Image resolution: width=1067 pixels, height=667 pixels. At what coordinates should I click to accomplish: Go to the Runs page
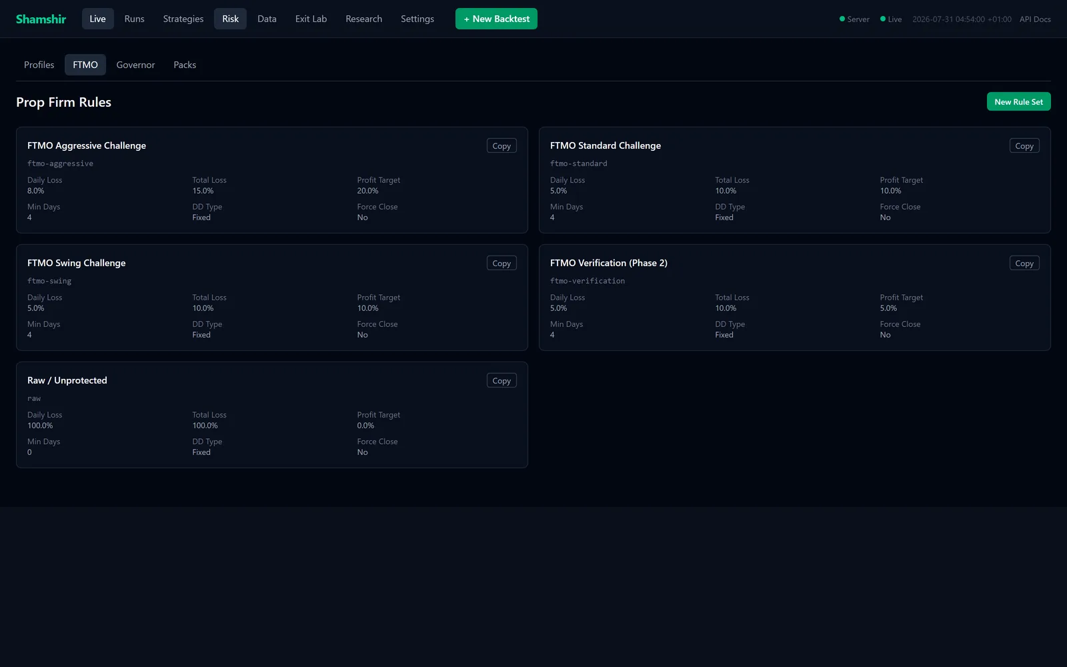point(134,19)
